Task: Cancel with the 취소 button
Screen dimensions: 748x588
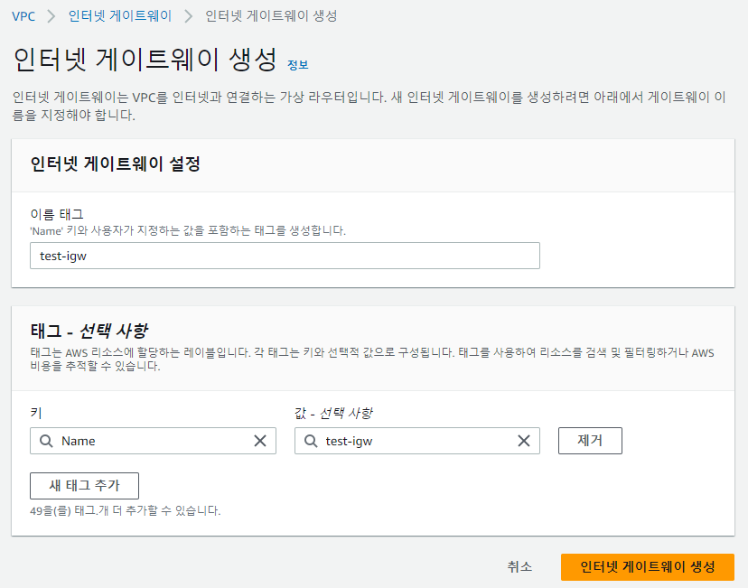Action: [x=519, y=566]
